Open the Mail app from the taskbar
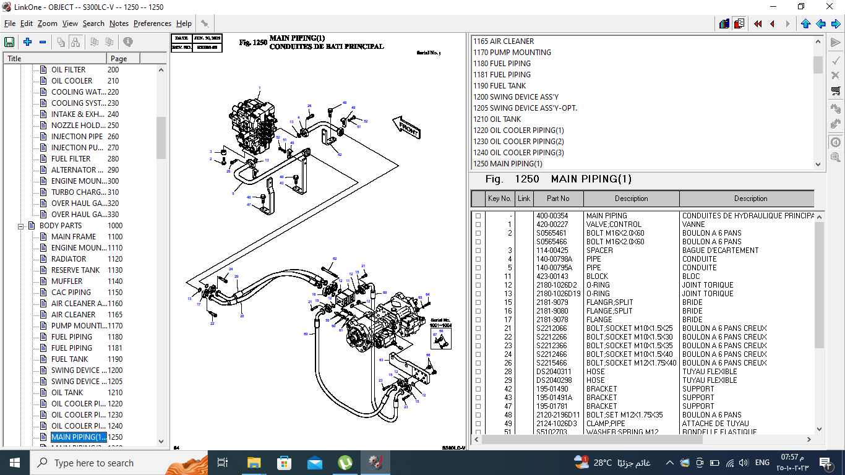Image resolution: width=845 pixels, height=475 pixels. pos(314,463)
